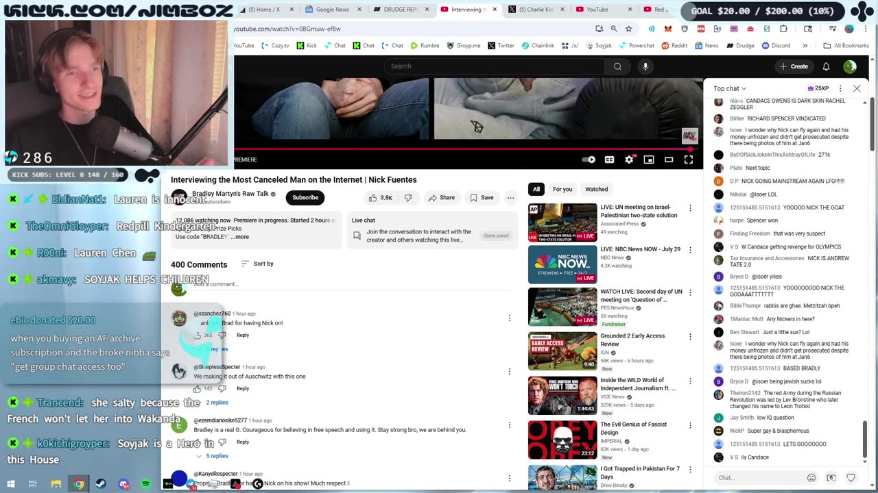
Task: Subscribe to Bradley Martyn's Raw Talk
Action: [305, 198]
